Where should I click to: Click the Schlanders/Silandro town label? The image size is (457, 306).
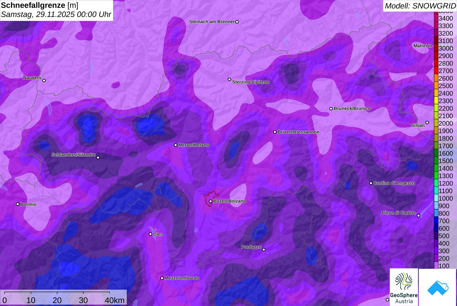click(x=73, y=155)
